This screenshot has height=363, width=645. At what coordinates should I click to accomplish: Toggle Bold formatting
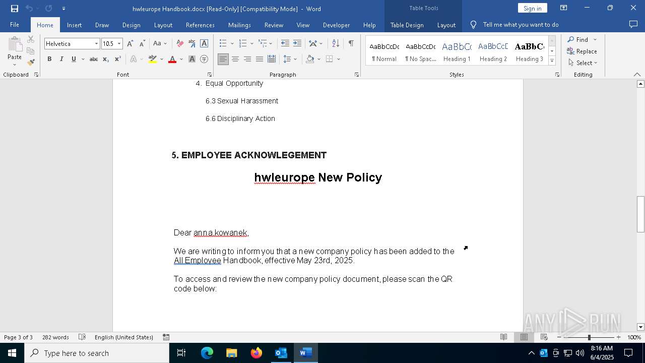click(x=49, y=59)
